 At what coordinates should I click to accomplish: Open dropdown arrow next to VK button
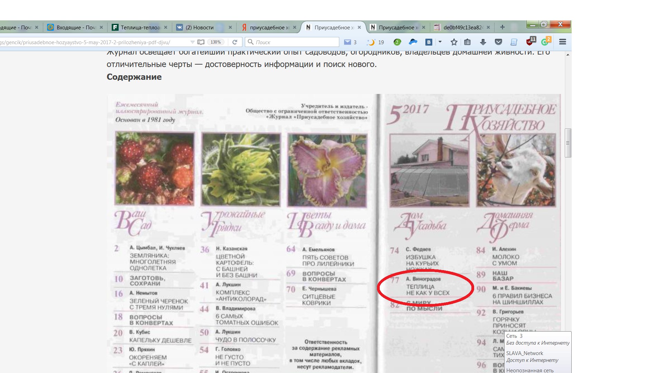(440, 42)
